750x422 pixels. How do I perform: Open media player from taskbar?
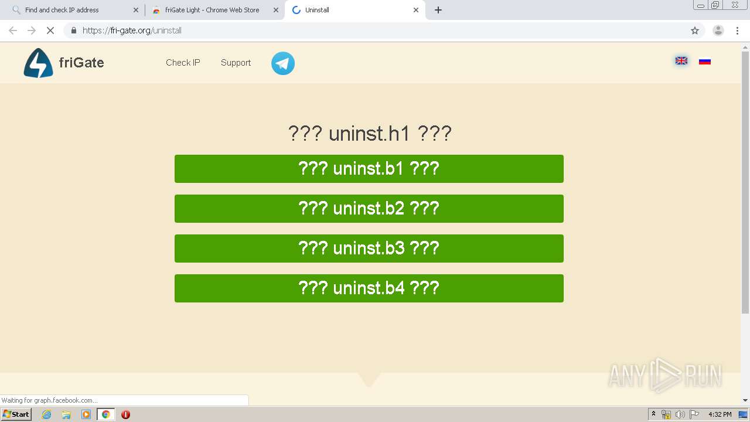pyautogui.click(x=86, y=414)
